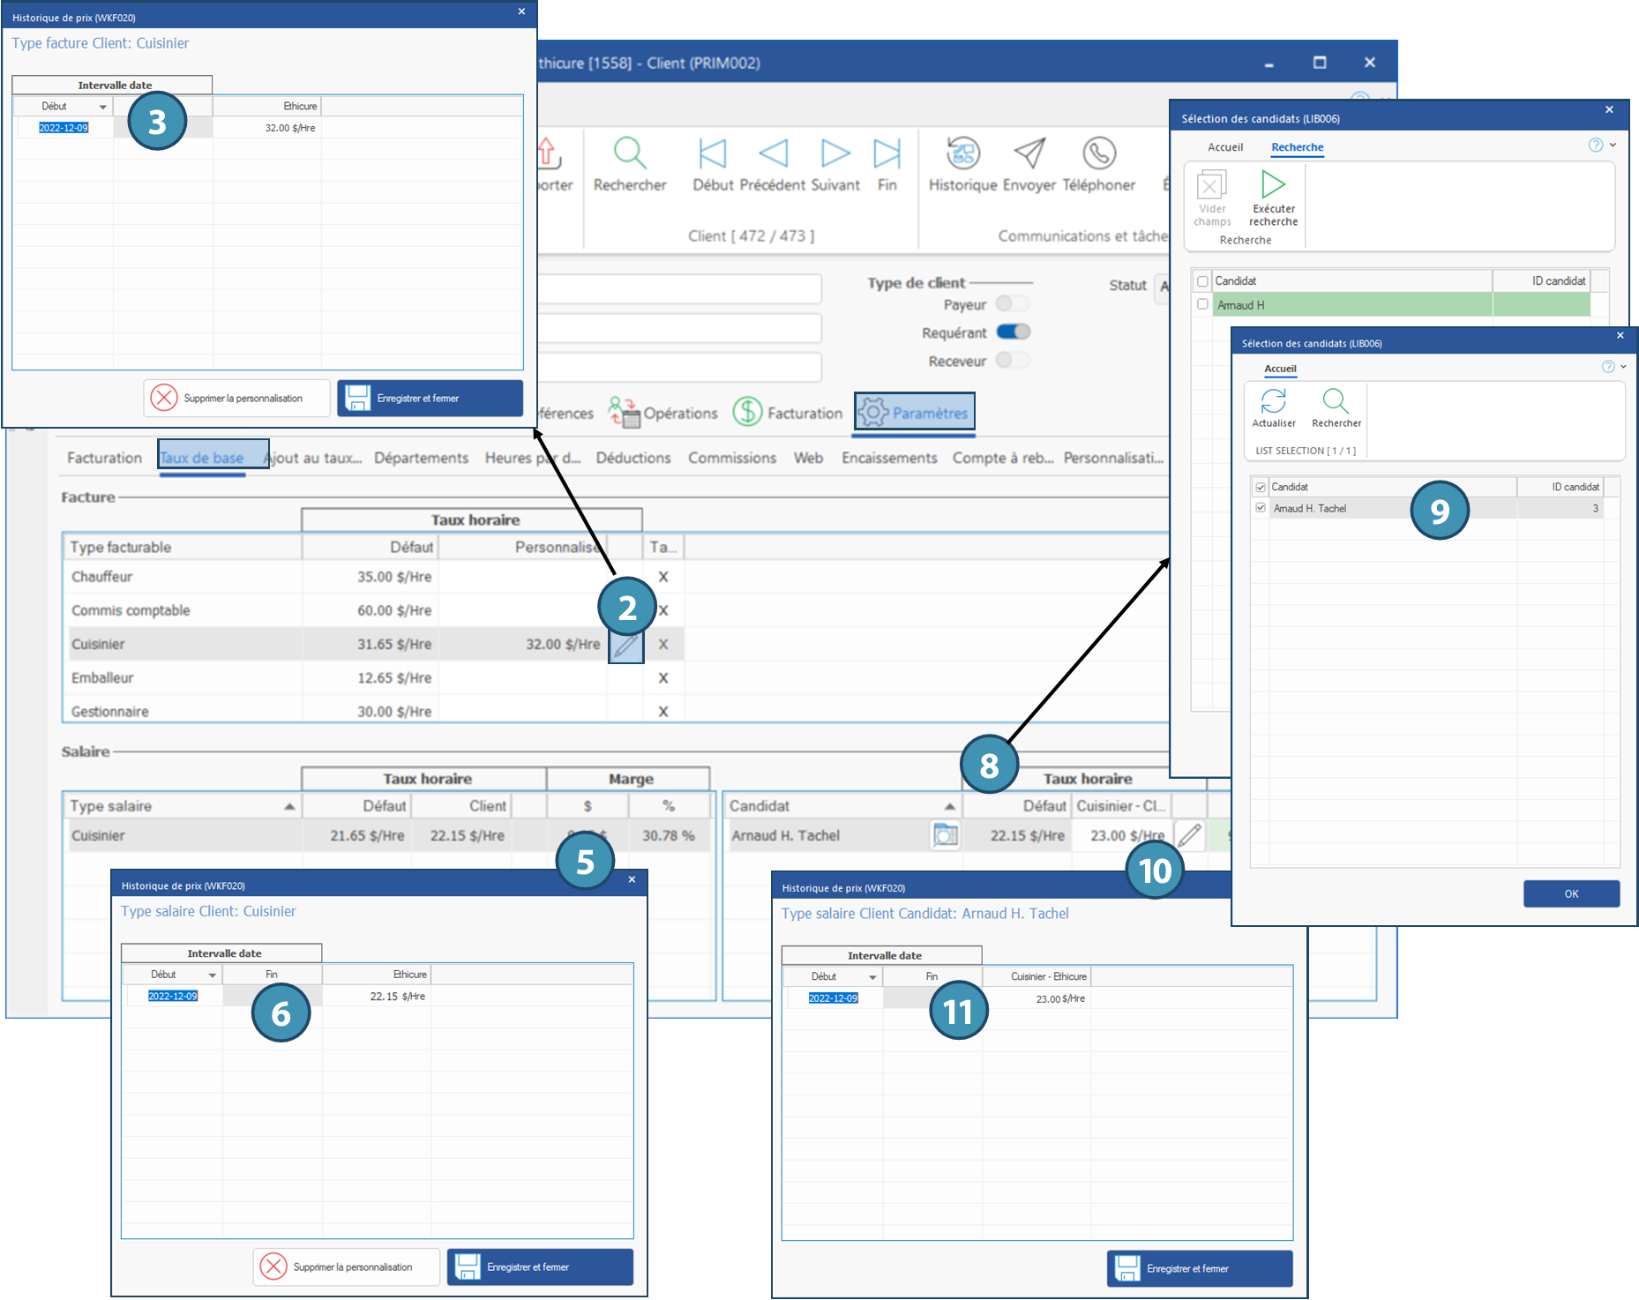Switch to the Déductions sub-tab
Viewport: 1639px width, 1300px height.
[632, 458]
